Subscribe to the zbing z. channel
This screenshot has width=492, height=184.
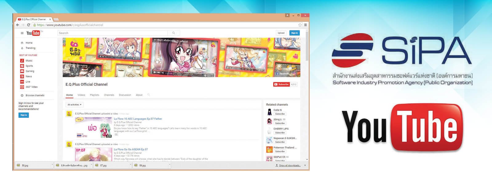point(280,123)
